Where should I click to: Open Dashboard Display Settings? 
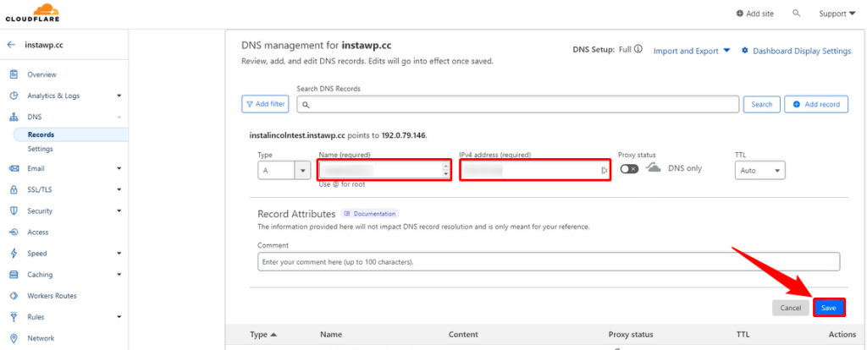[796, 51]
